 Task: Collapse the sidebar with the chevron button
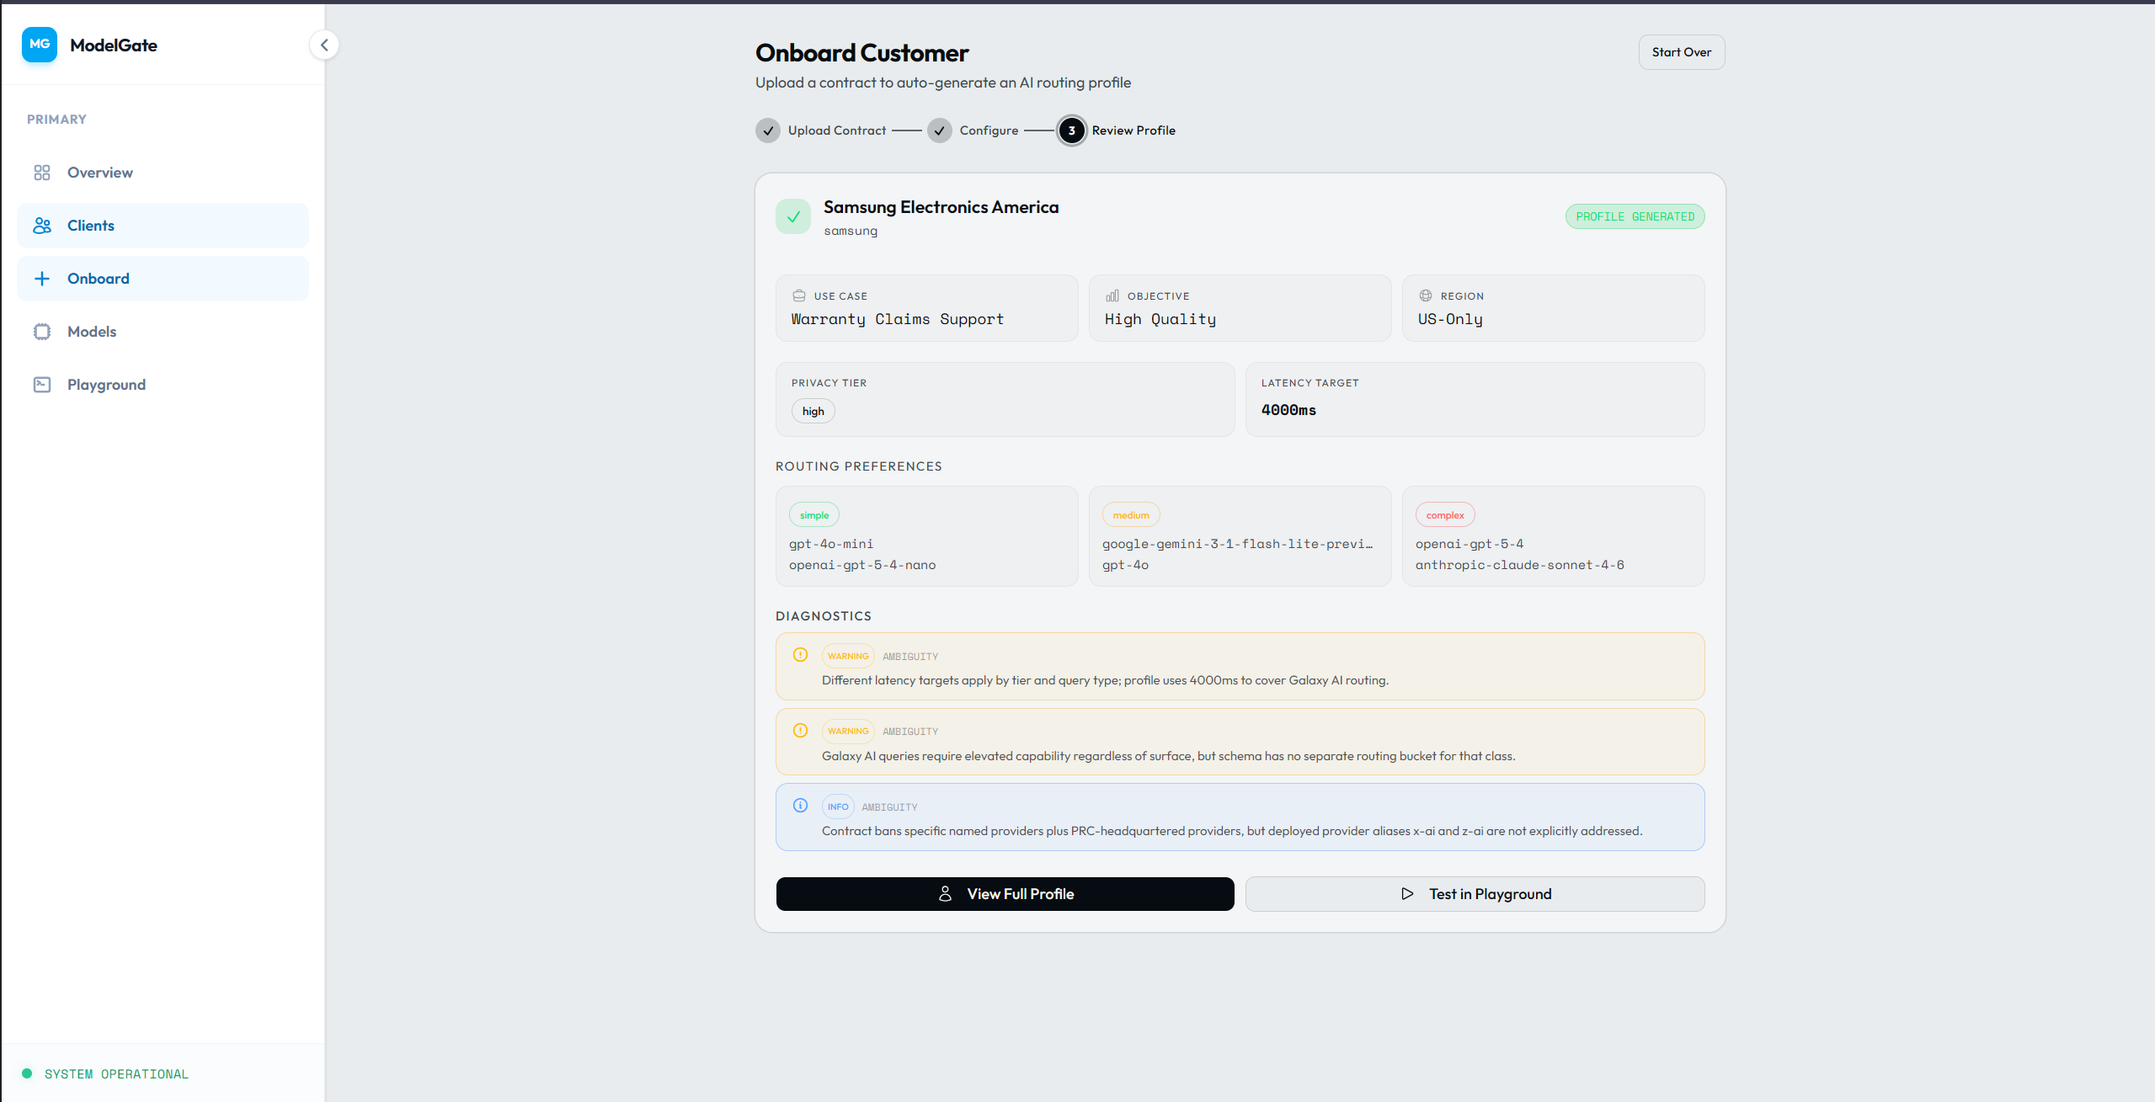coord(324,45)
